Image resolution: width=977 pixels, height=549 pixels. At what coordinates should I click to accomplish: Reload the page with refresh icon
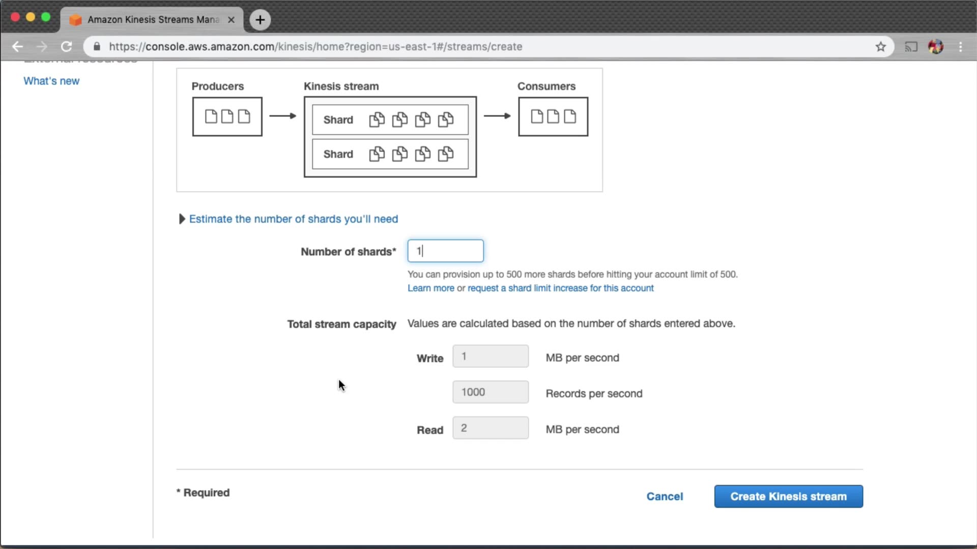click(66, 47)
